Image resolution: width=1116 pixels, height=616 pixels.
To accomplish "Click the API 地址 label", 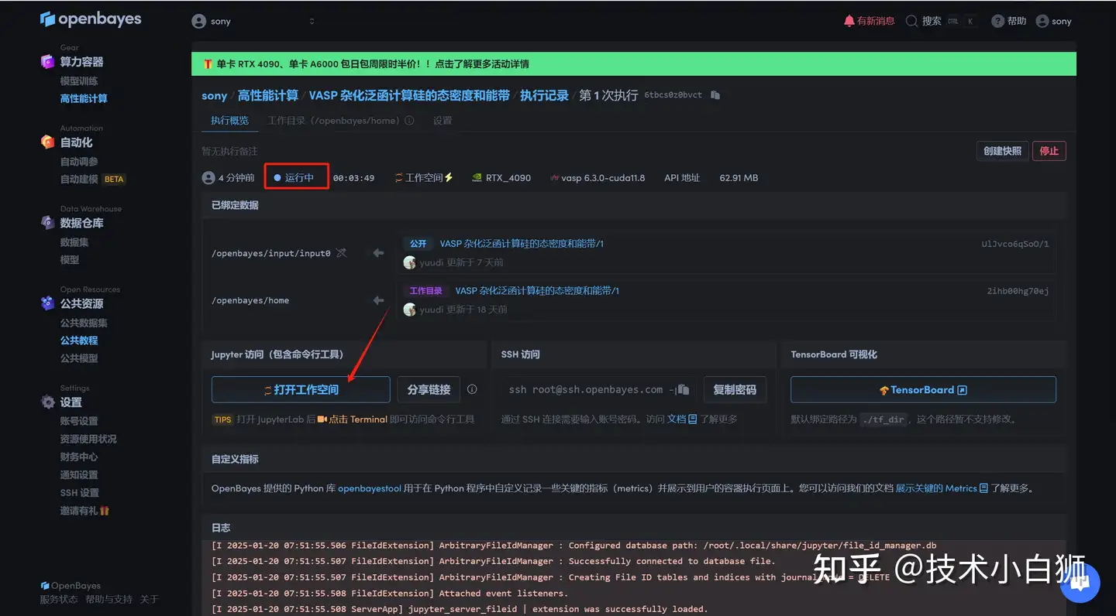I will coord(682,178).
